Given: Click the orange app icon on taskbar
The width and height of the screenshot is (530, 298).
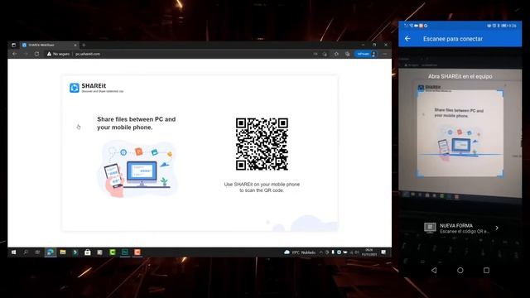Looking at the screenshot, I should (137, 252).
